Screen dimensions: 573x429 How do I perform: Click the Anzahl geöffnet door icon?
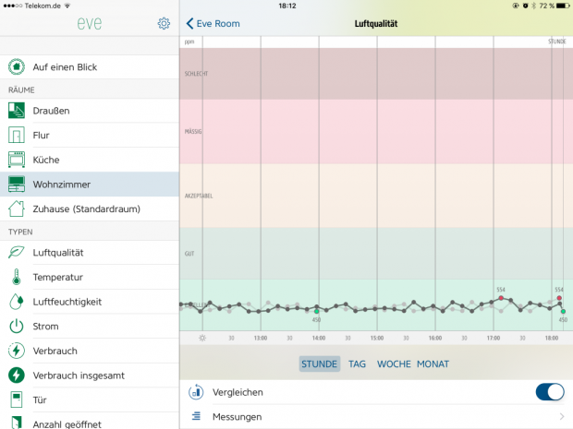(17, 423)
